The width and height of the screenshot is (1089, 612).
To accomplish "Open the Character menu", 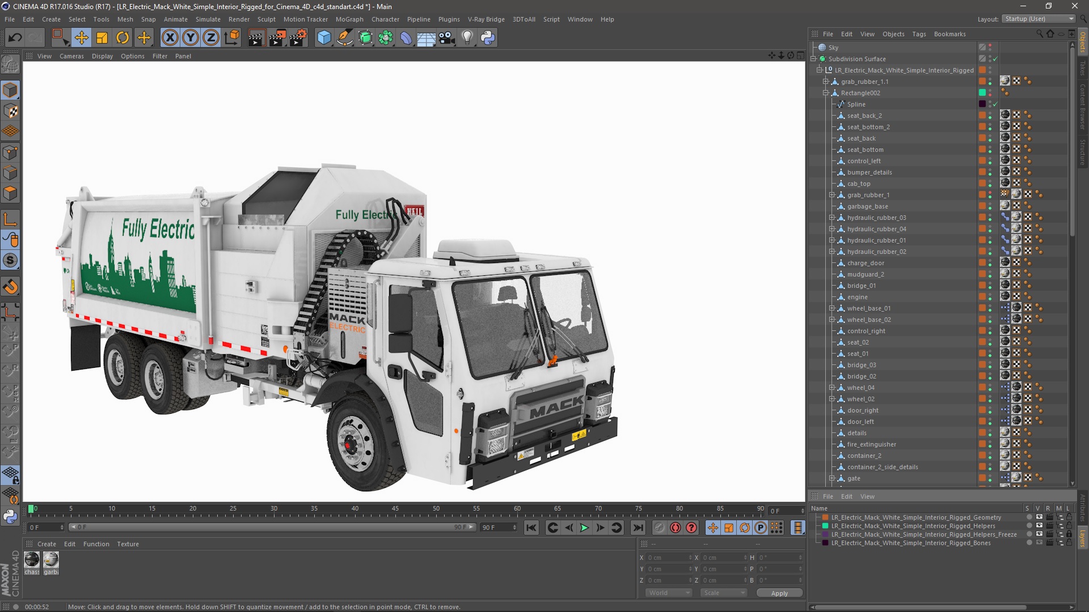I will pyautogui.click(x=385, y=19).
